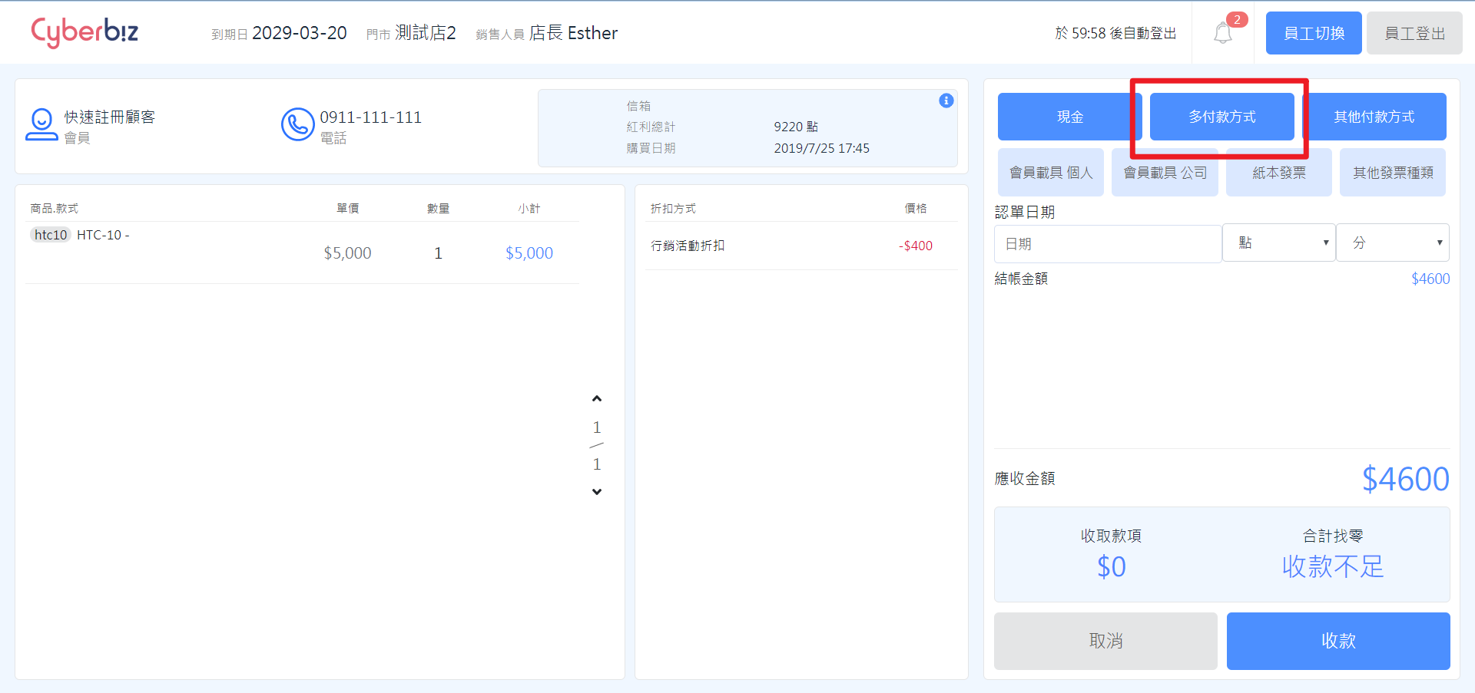
Task: Choose 紙本發票 invoice type
Action: click(1279, 173)
